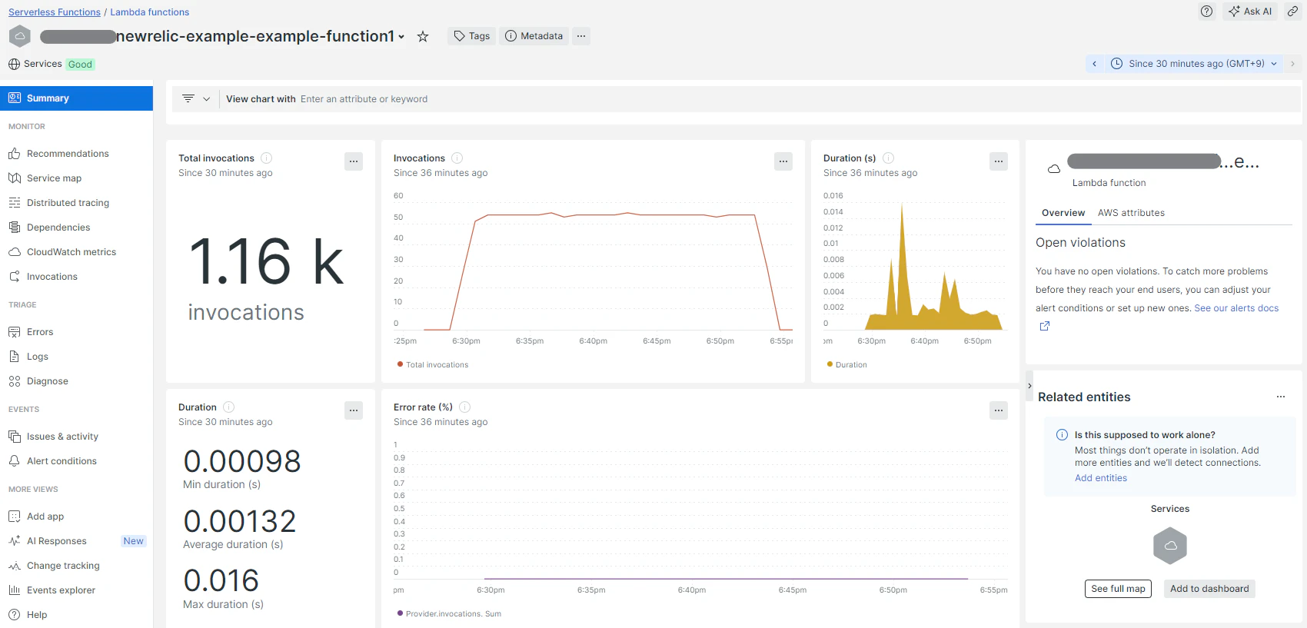
Task: Follow the See our alerts docs link
Action: (x=1236, y=308)
